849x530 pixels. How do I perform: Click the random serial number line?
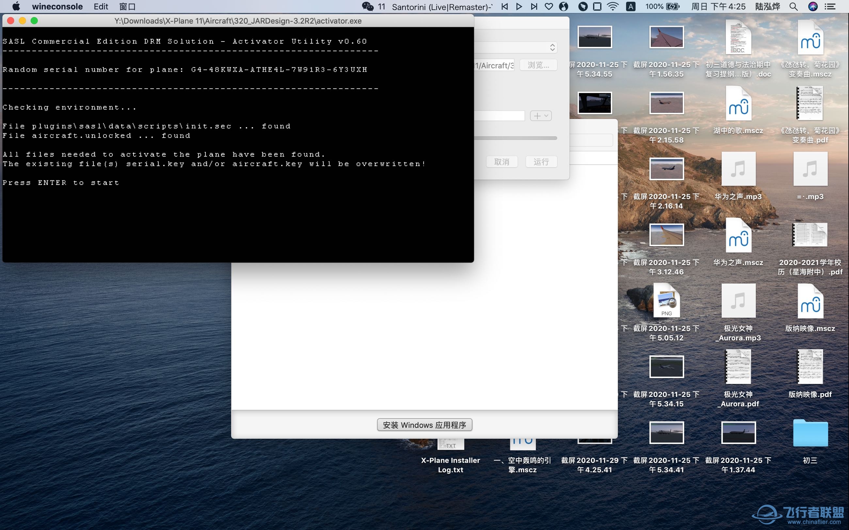185,69
